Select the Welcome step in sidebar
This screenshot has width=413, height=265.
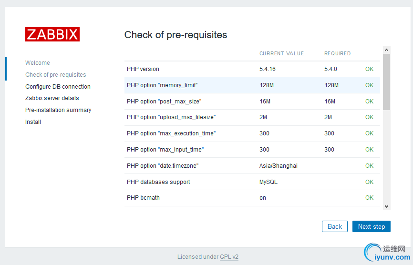[38, 63]
